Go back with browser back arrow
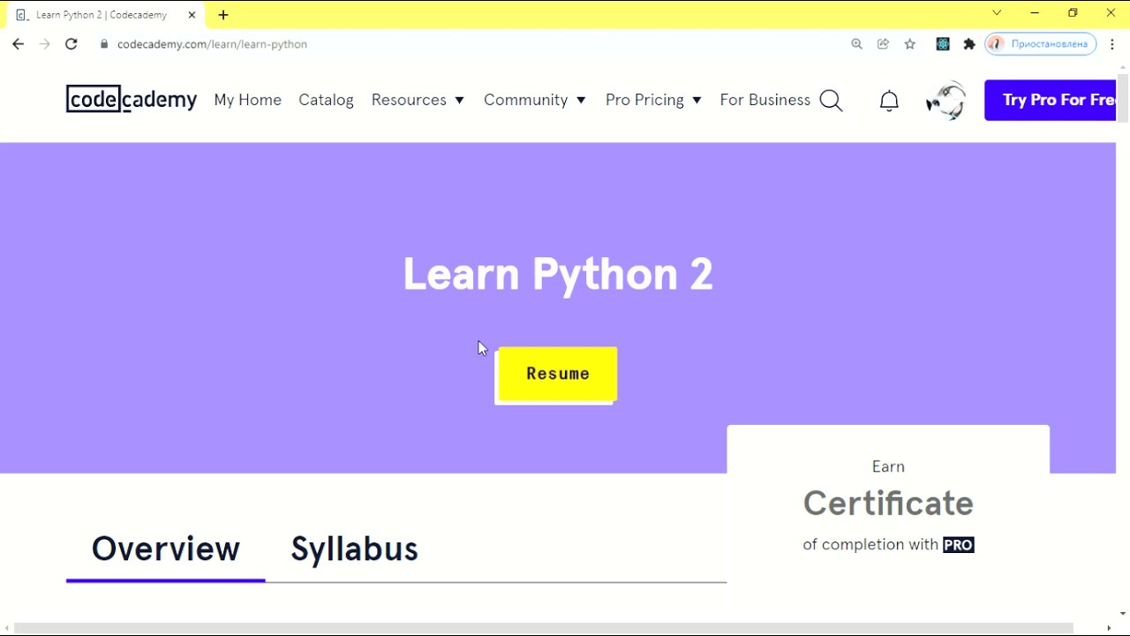This screenshot has width=1130, height=636. tap(18, 44)
